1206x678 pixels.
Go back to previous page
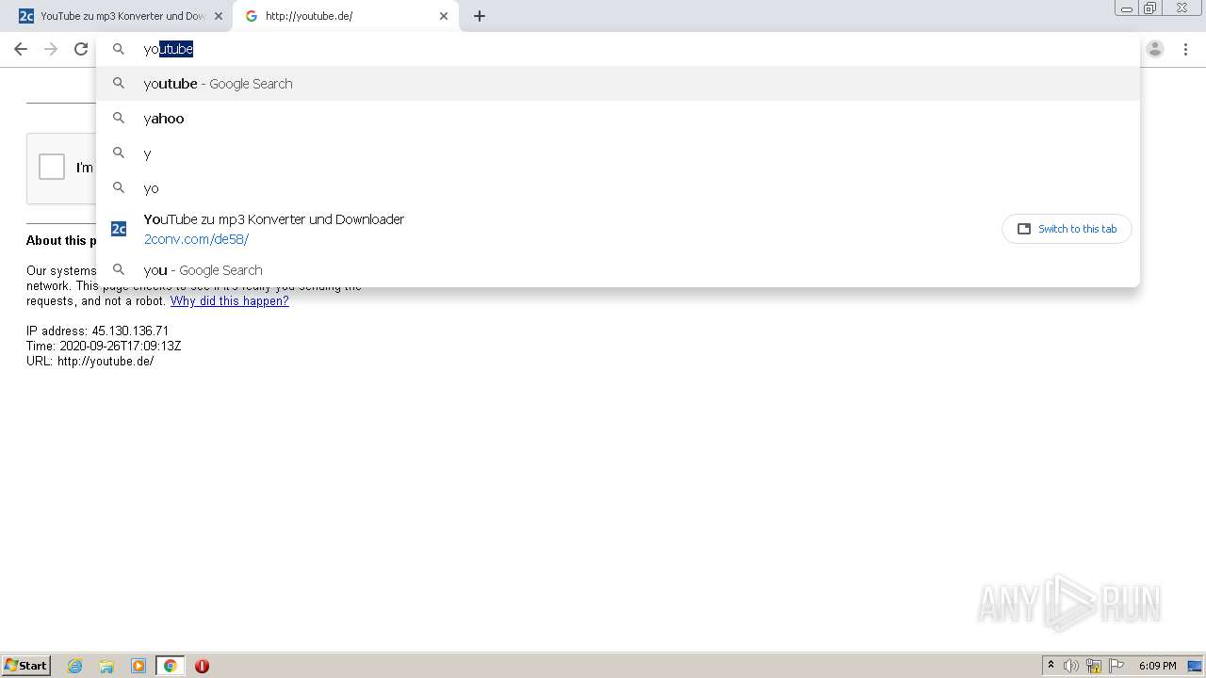[21, 49]
